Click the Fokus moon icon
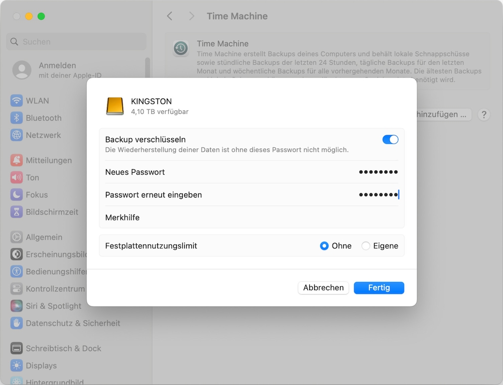Image resolution: width=503 pixels, height=385 pixels. 17,194
